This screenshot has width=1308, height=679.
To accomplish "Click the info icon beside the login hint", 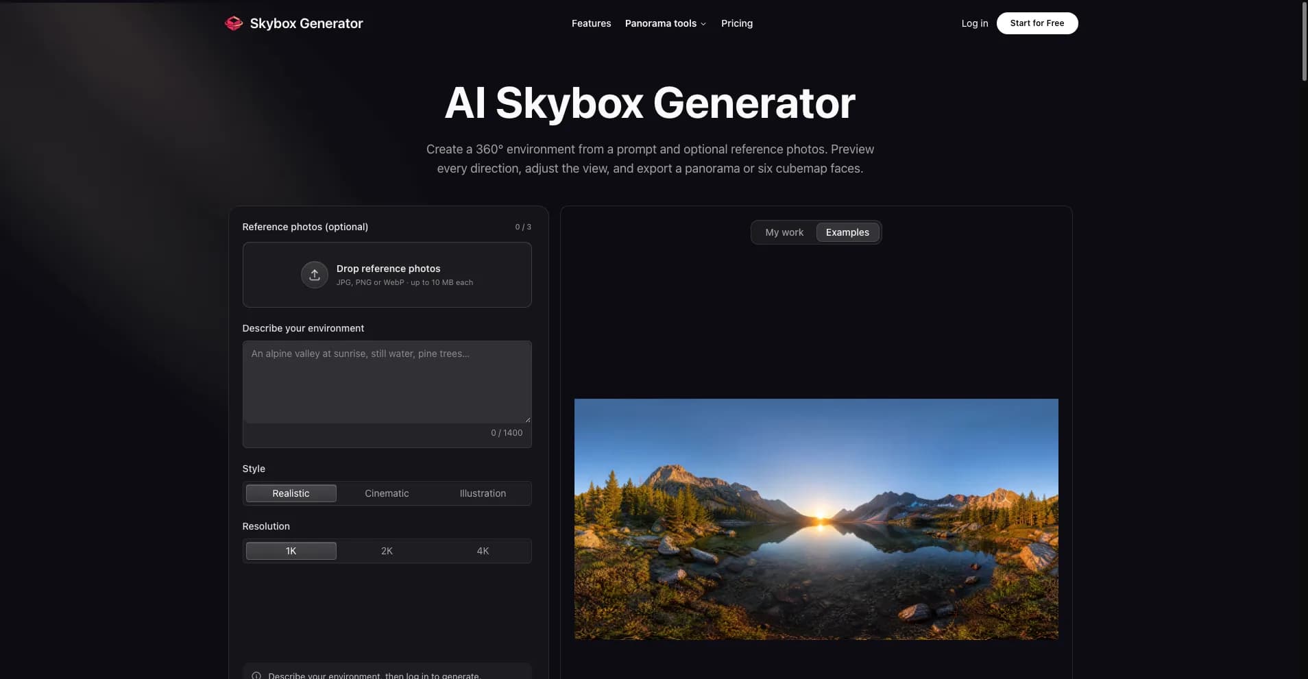I will click(256, 676).
